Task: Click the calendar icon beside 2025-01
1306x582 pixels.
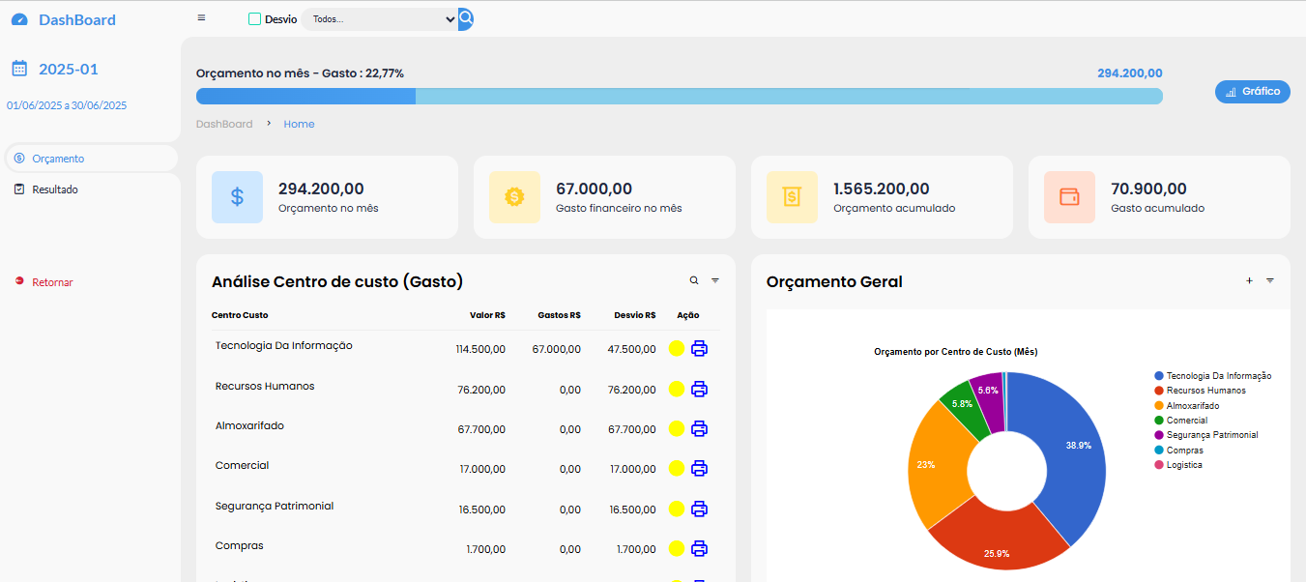Action: (x=16, y=68)
